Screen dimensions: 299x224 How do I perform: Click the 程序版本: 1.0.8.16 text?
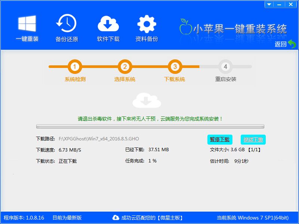(24, 218)
